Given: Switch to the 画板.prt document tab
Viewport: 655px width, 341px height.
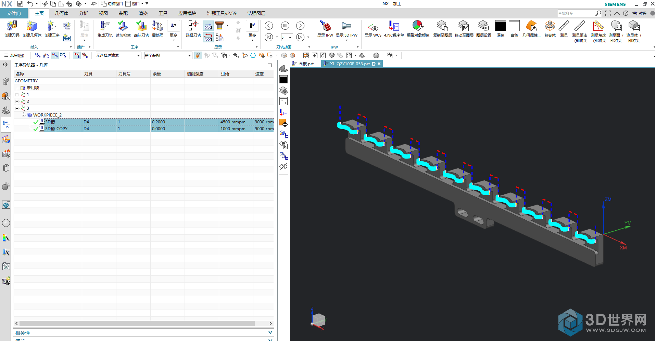Looking at the screenshot, I should [x=305, y=64].
